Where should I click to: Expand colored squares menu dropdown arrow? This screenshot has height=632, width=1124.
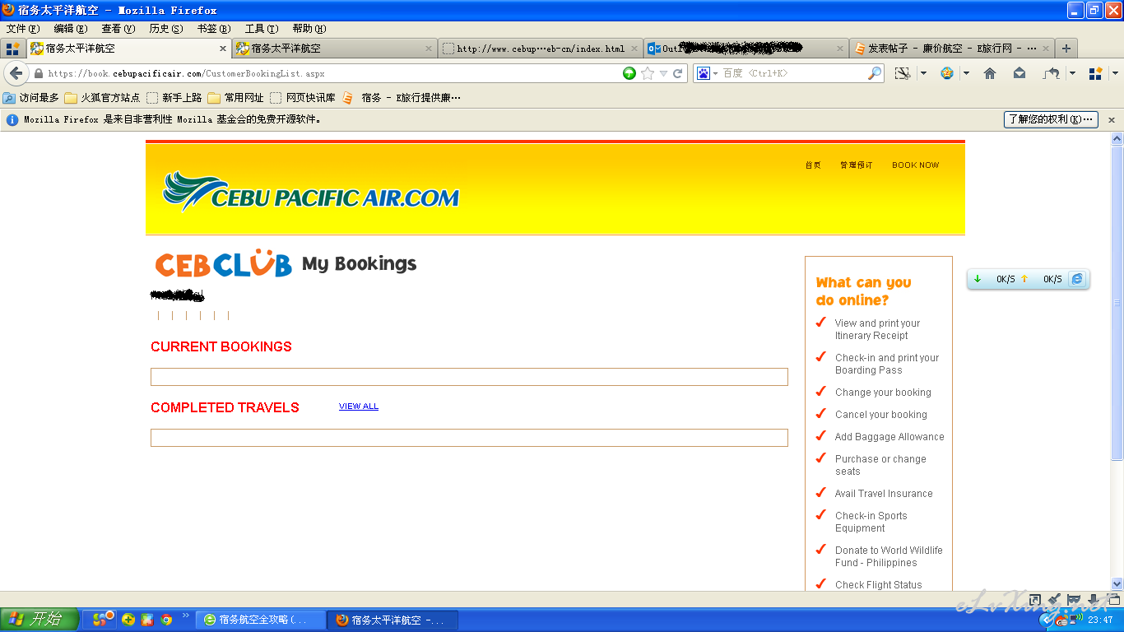1114,73
